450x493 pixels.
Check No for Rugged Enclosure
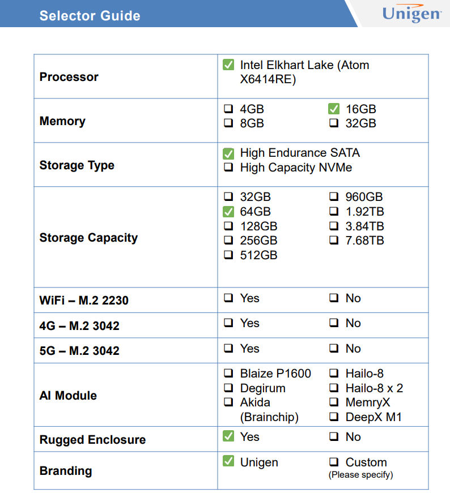[334, 437]
